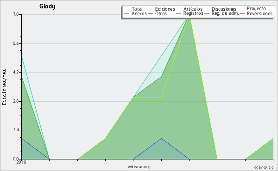This screenshot has width=278, height=171.
Task: Click the CC BY-SA 3.0 license text
Action: [x=264, y=167]
